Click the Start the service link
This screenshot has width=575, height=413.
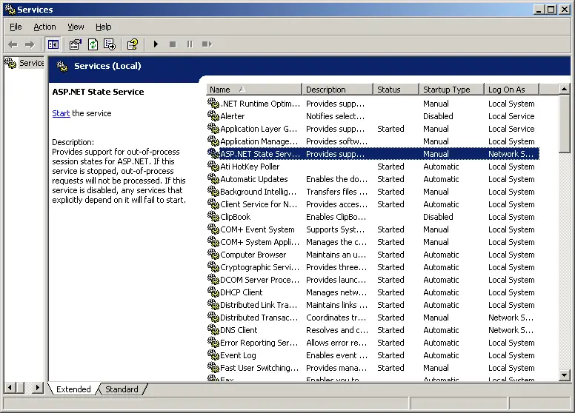(x=61, y=113)
